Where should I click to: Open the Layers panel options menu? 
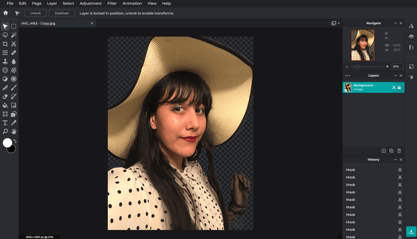[348, 76]
